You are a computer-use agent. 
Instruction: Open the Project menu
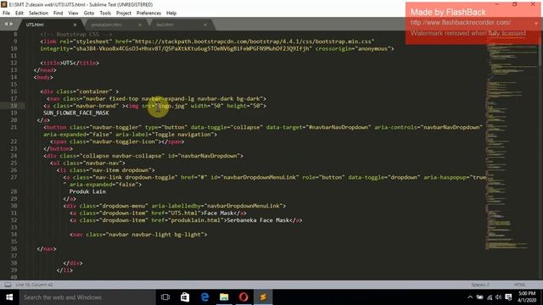pos(124,14)
